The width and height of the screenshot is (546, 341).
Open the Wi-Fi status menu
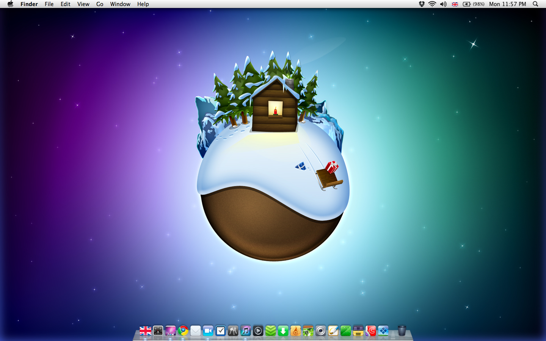[432, 4]
